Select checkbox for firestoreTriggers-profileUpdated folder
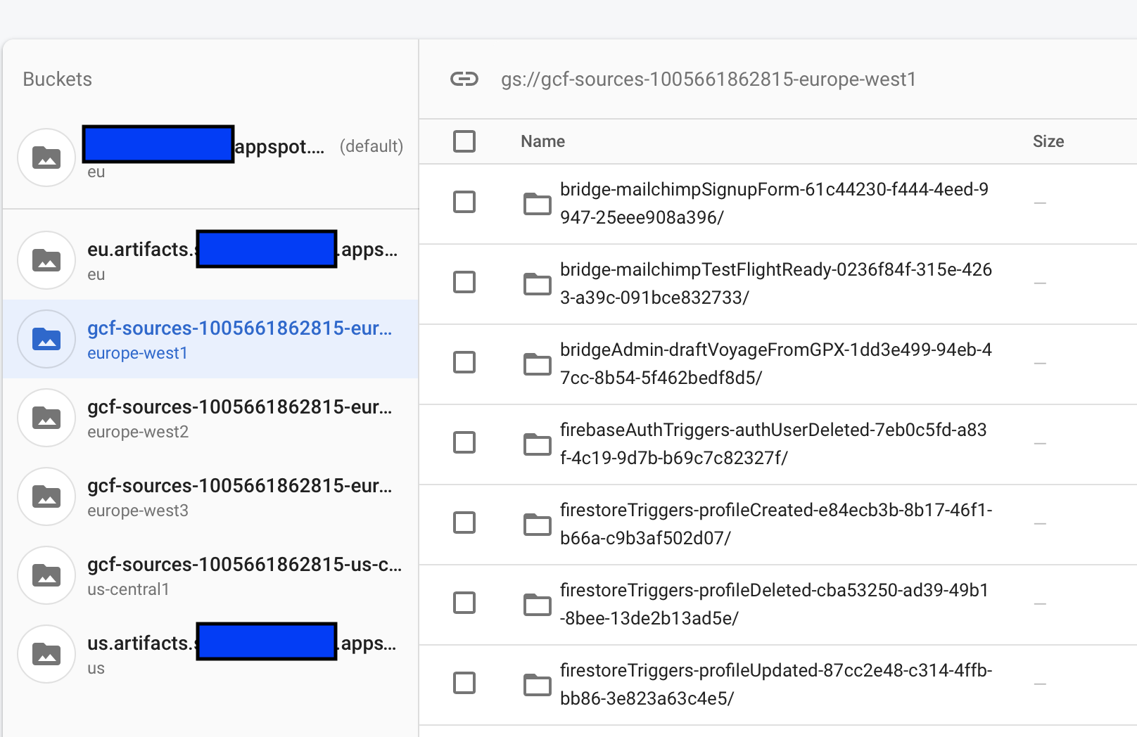This screenshot has height=737, width=1137. 464,683
